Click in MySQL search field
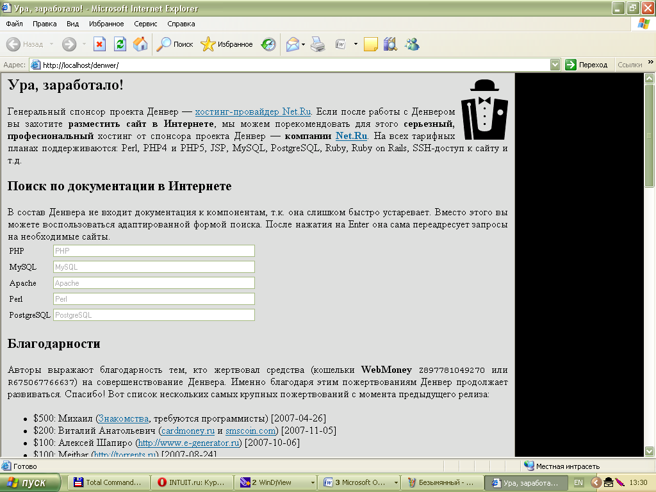The height and width of the screenshot is (492, 656). pos(154,267)
